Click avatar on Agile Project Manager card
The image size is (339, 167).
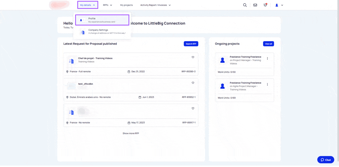pos(223,86)
